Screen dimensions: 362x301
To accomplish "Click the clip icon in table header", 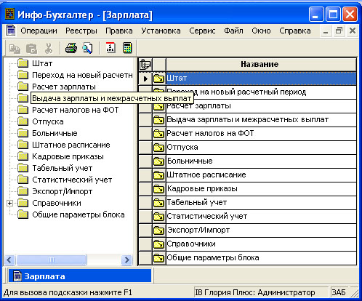I will click(145, 65).
